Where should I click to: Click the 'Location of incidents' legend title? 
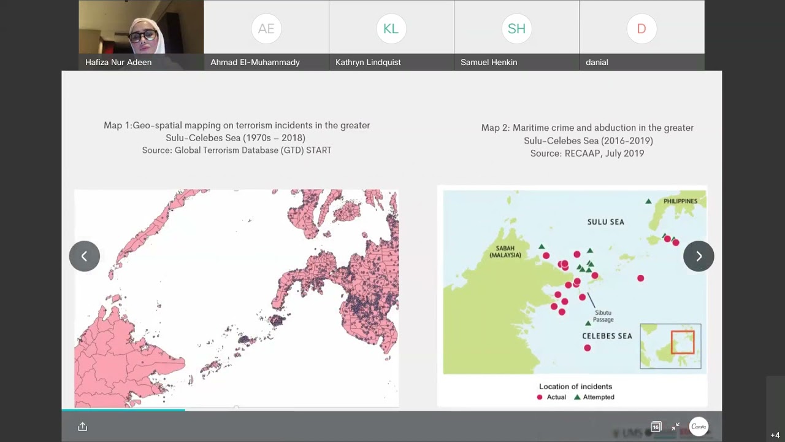(x=575, y=386)
